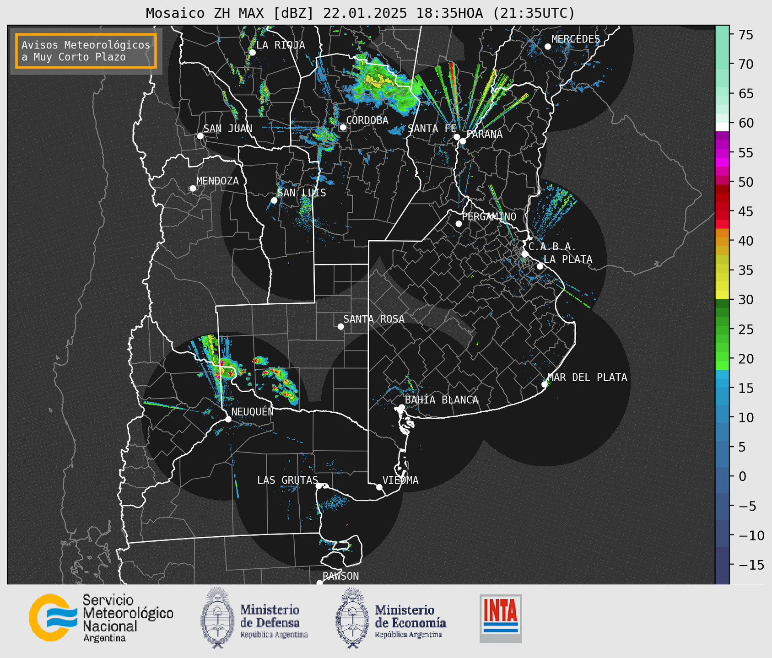
Task: Click the PERGAMINO label
Action: [489, 216]
